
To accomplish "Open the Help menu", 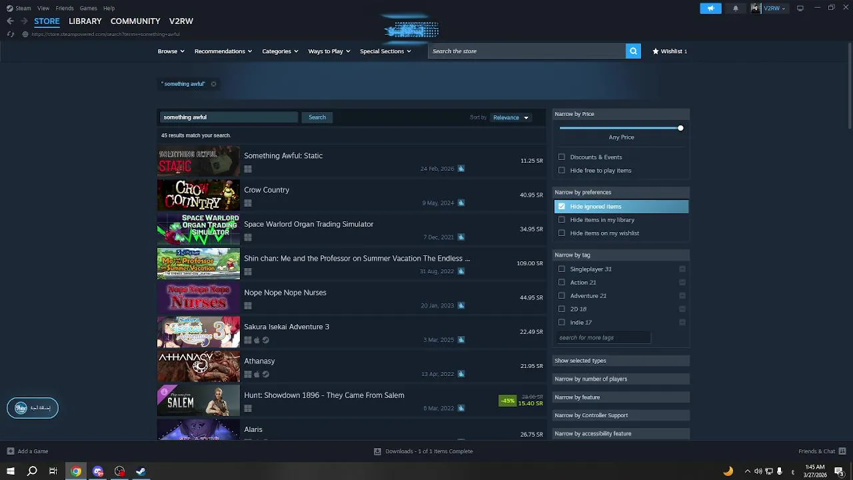I will pyautogui.click(x=109, y=8).
